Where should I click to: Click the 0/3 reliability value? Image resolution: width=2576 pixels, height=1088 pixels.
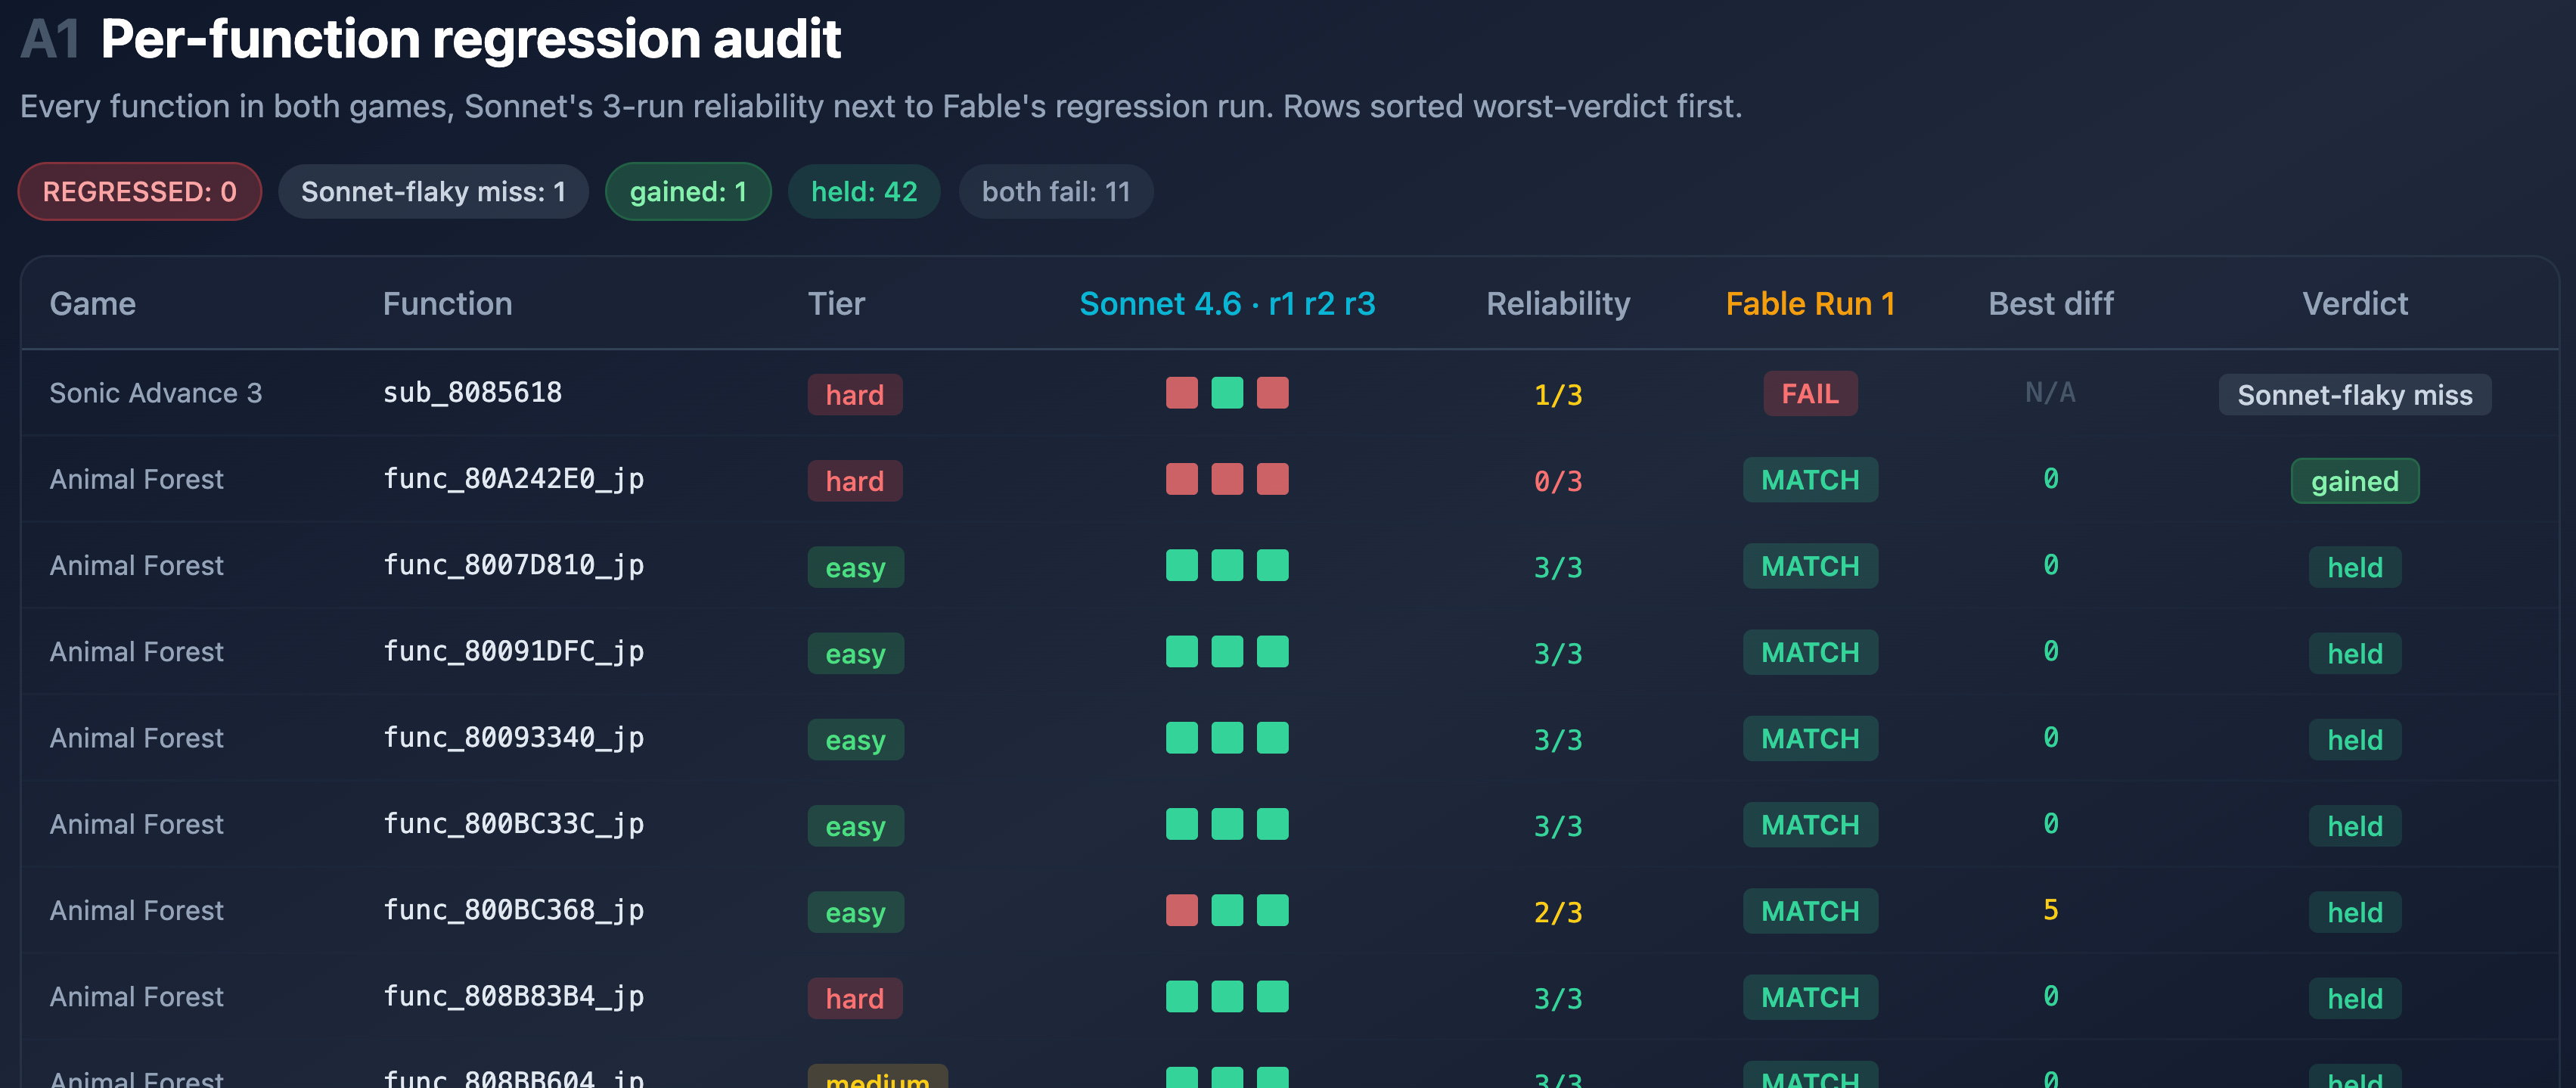pyautogui.click(x=1558, y=481)
